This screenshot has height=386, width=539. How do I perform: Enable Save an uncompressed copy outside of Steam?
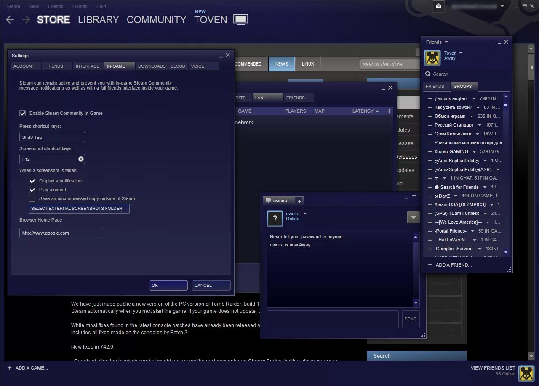[32, 198]
